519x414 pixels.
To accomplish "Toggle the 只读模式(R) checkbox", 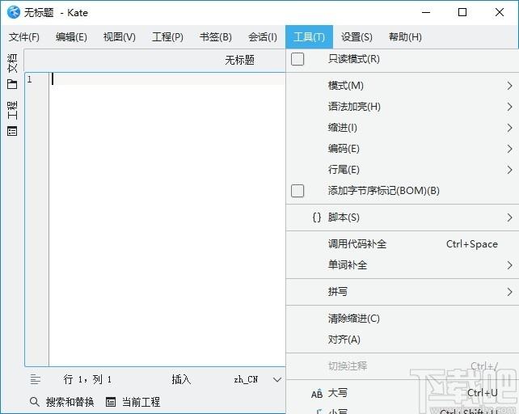I will 297,59.
